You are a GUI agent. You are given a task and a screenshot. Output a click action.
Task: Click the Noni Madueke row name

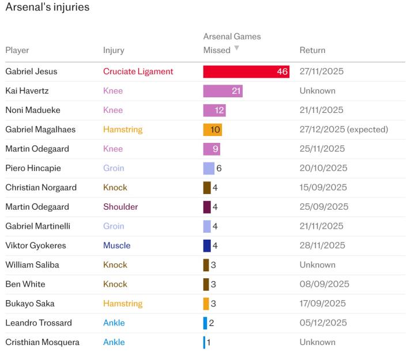pyautogui.click(x=32, y=110)
